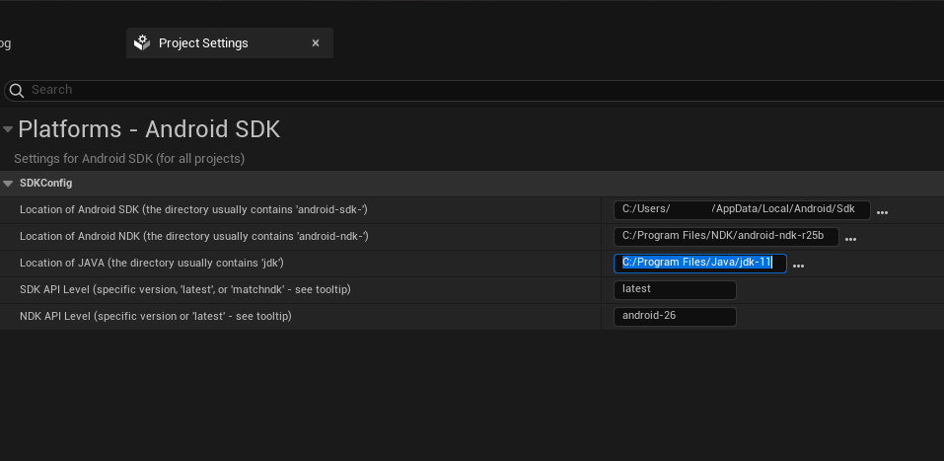
Task: Browse for the Android NDK location folder
Action: pyautogui.click(x=850, y=239)
